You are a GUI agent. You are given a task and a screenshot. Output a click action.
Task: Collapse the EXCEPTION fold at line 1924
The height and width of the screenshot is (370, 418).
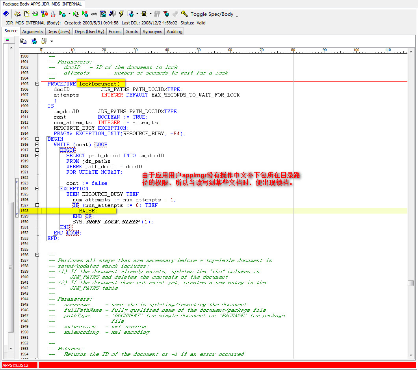37,188
